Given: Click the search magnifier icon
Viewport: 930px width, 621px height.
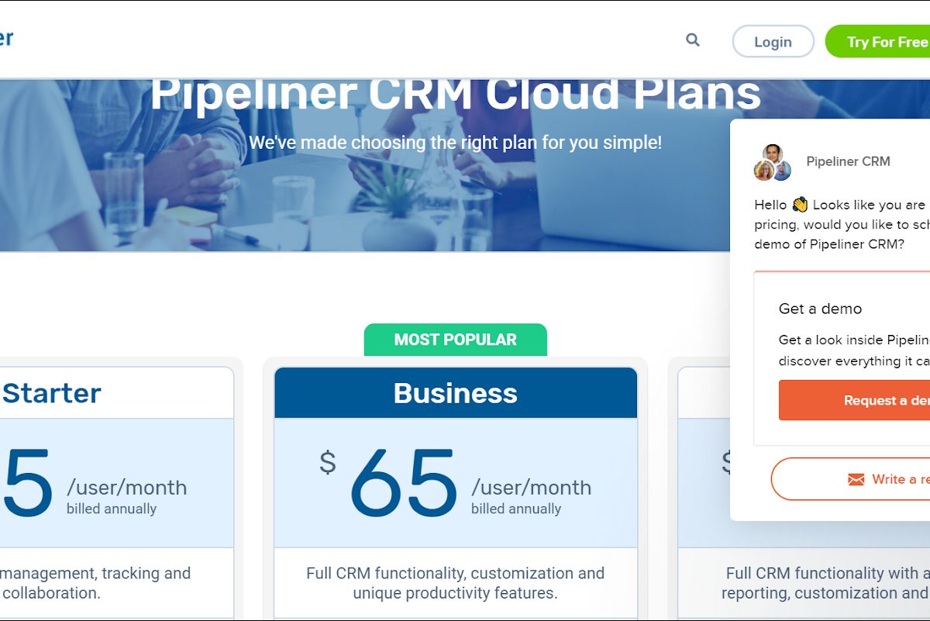Looking at the screenshot, I should tap(693, 40).
